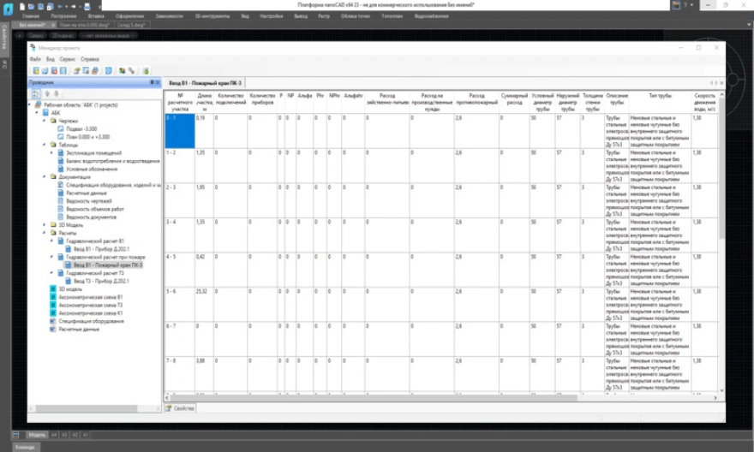
Task: Collapse the Расчеты folder node
Action: (45, 233)
